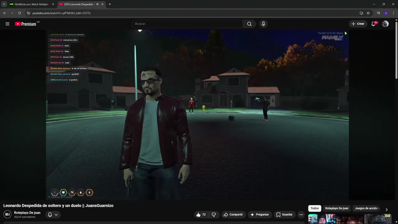Go back in browser history

5,13
